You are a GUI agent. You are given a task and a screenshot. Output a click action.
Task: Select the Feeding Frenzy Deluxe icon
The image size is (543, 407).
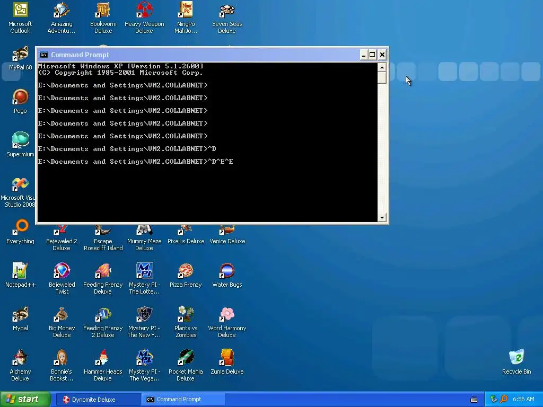(103, 279)
